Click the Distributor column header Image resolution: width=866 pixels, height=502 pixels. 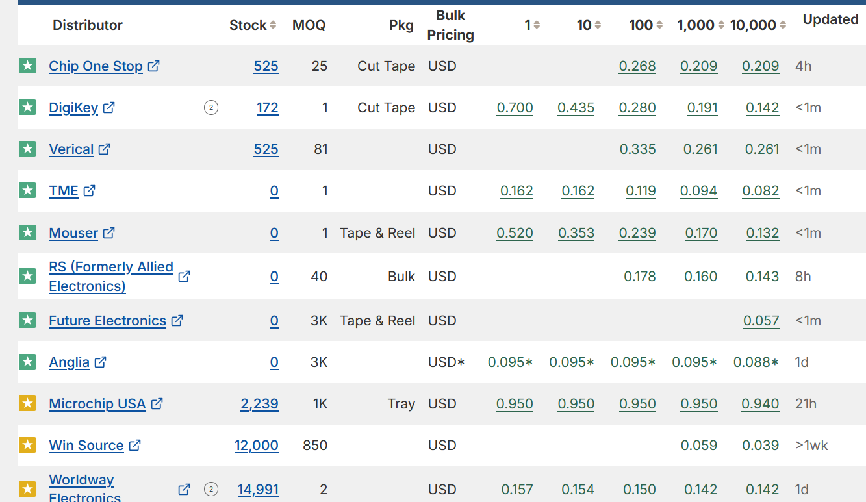[88, 25]
